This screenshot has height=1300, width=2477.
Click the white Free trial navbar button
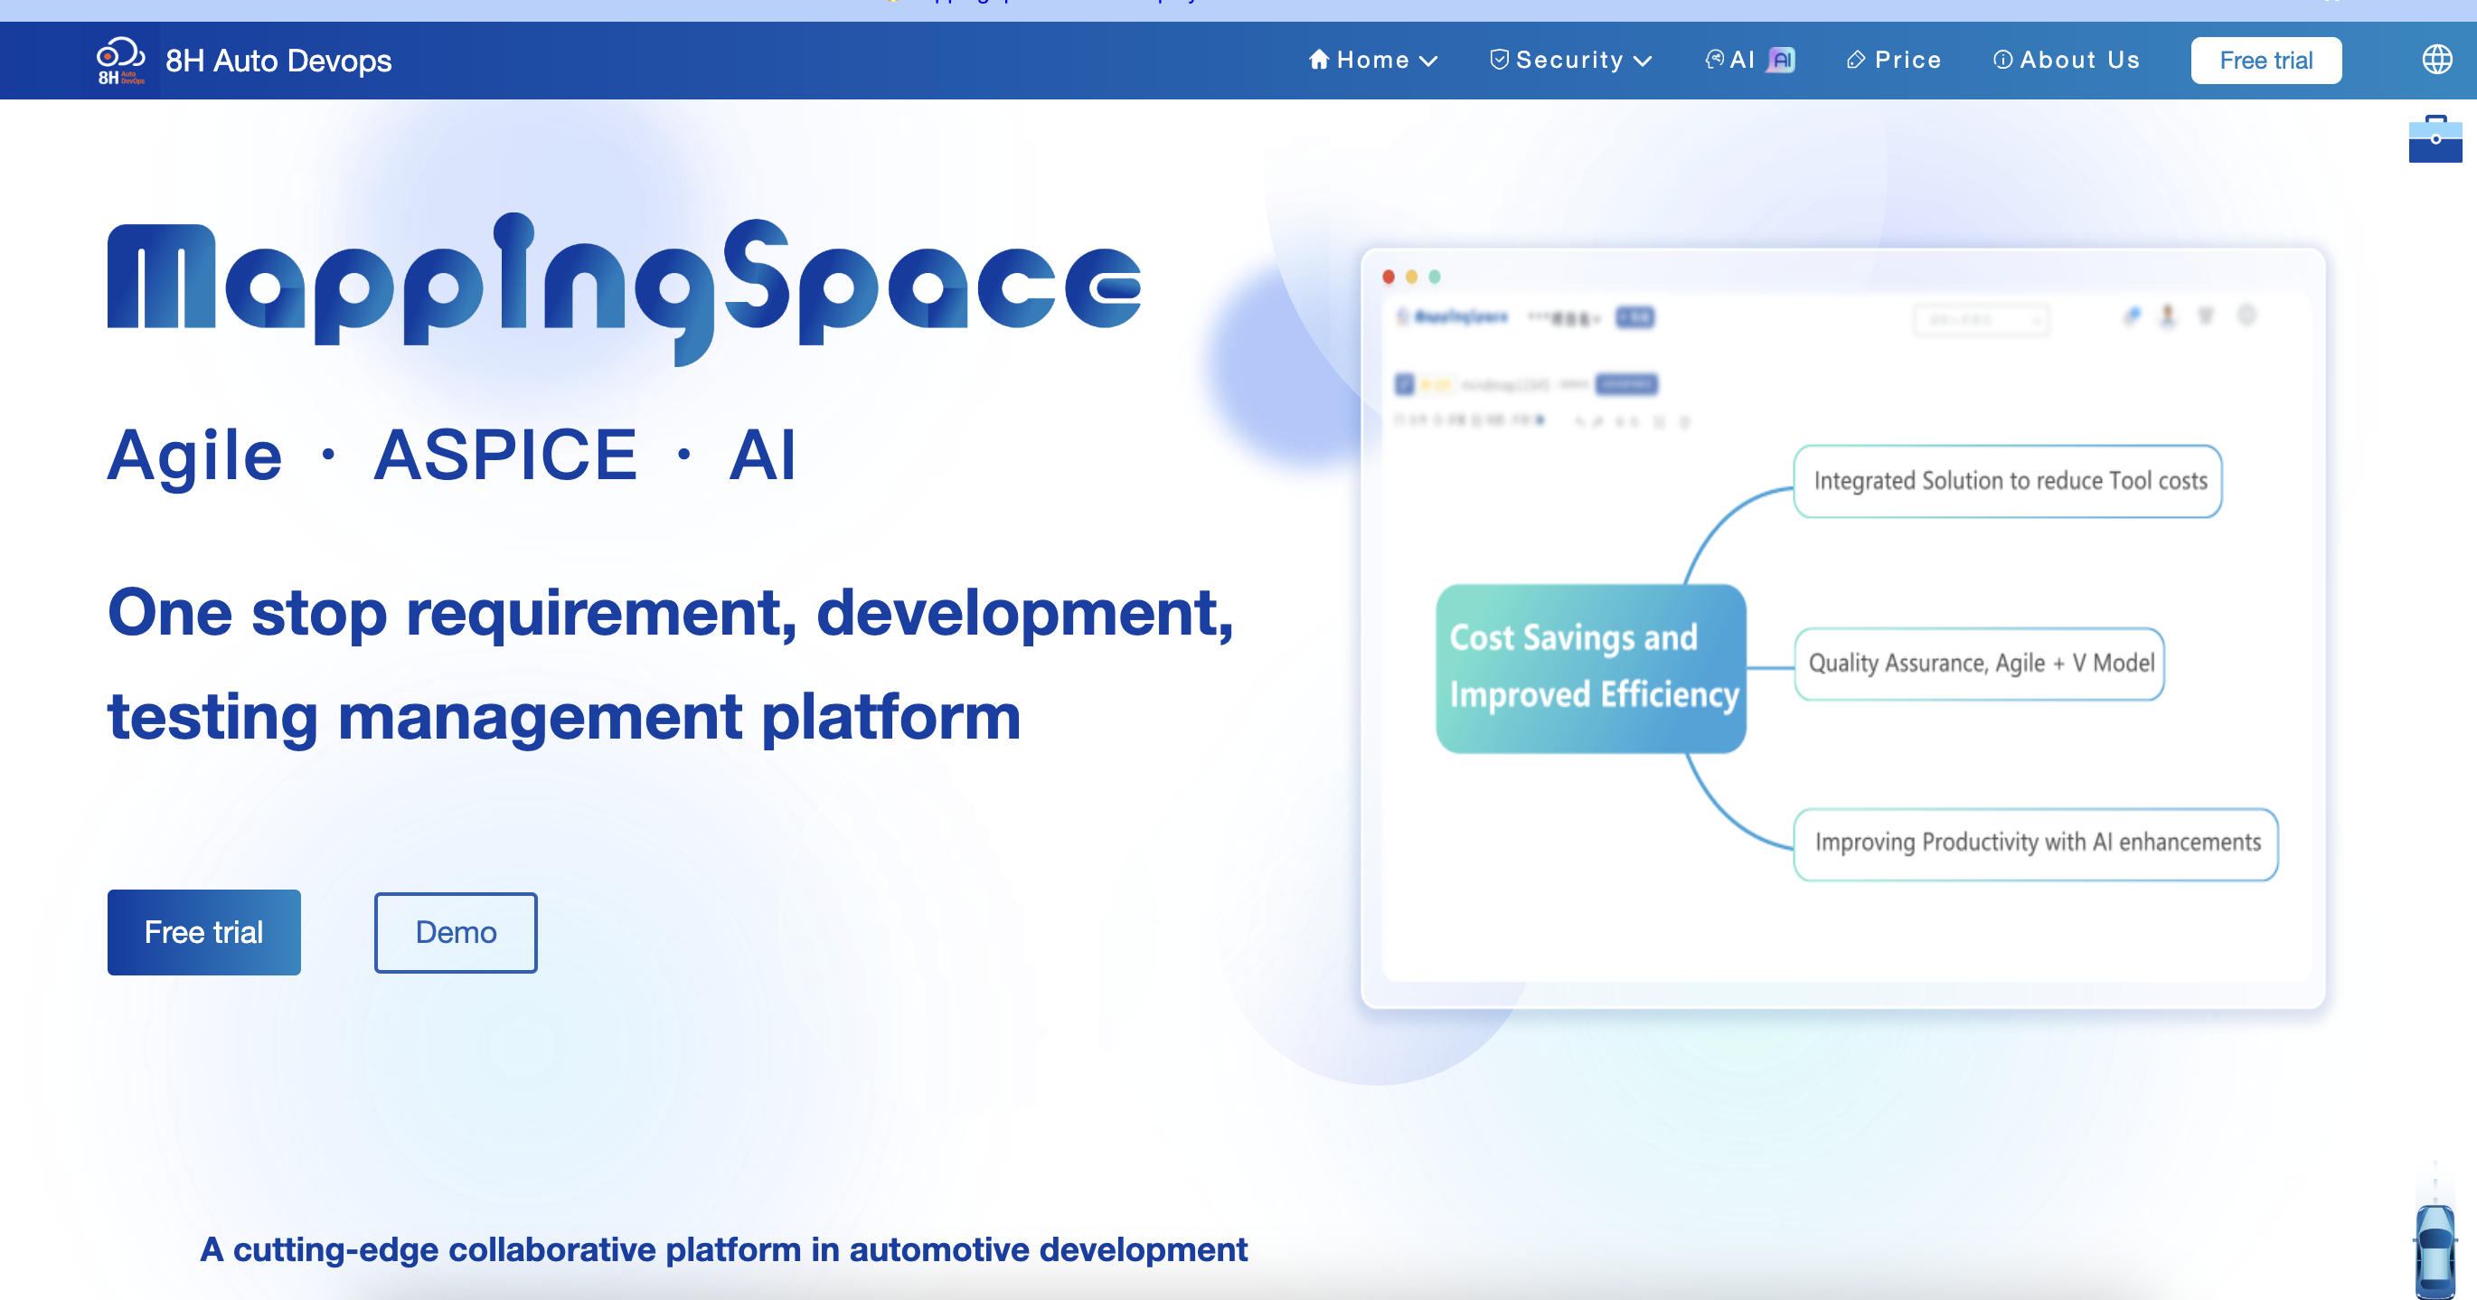click(2265, 61)
